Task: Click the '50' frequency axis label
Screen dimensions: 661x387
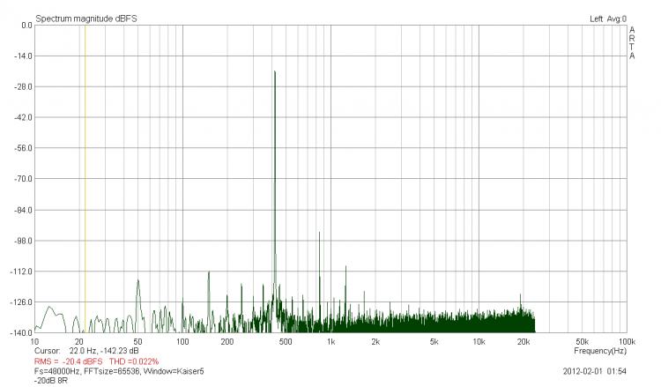Action: coord(137,341)
